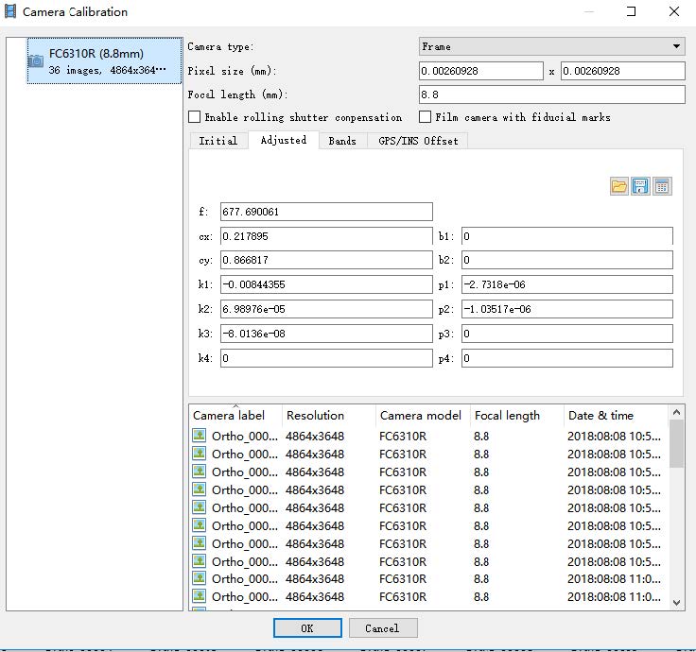
Task: Click the load calibration folder icon
Action: click(619, 186)
